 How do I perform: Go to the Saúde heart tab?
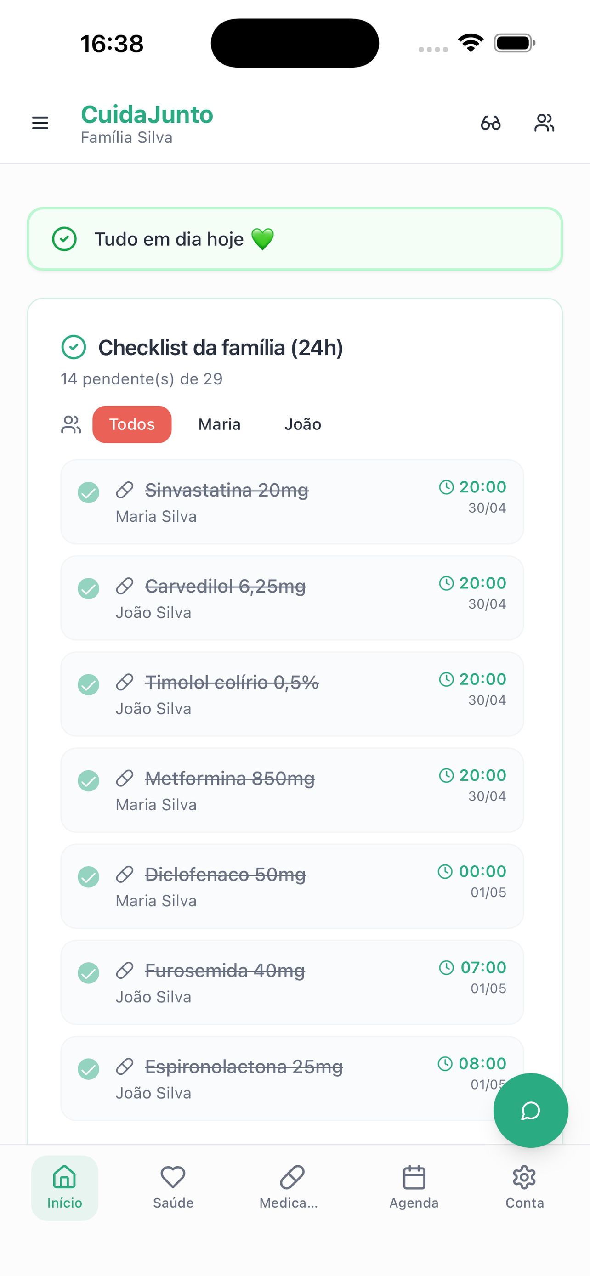(173, 1187)
